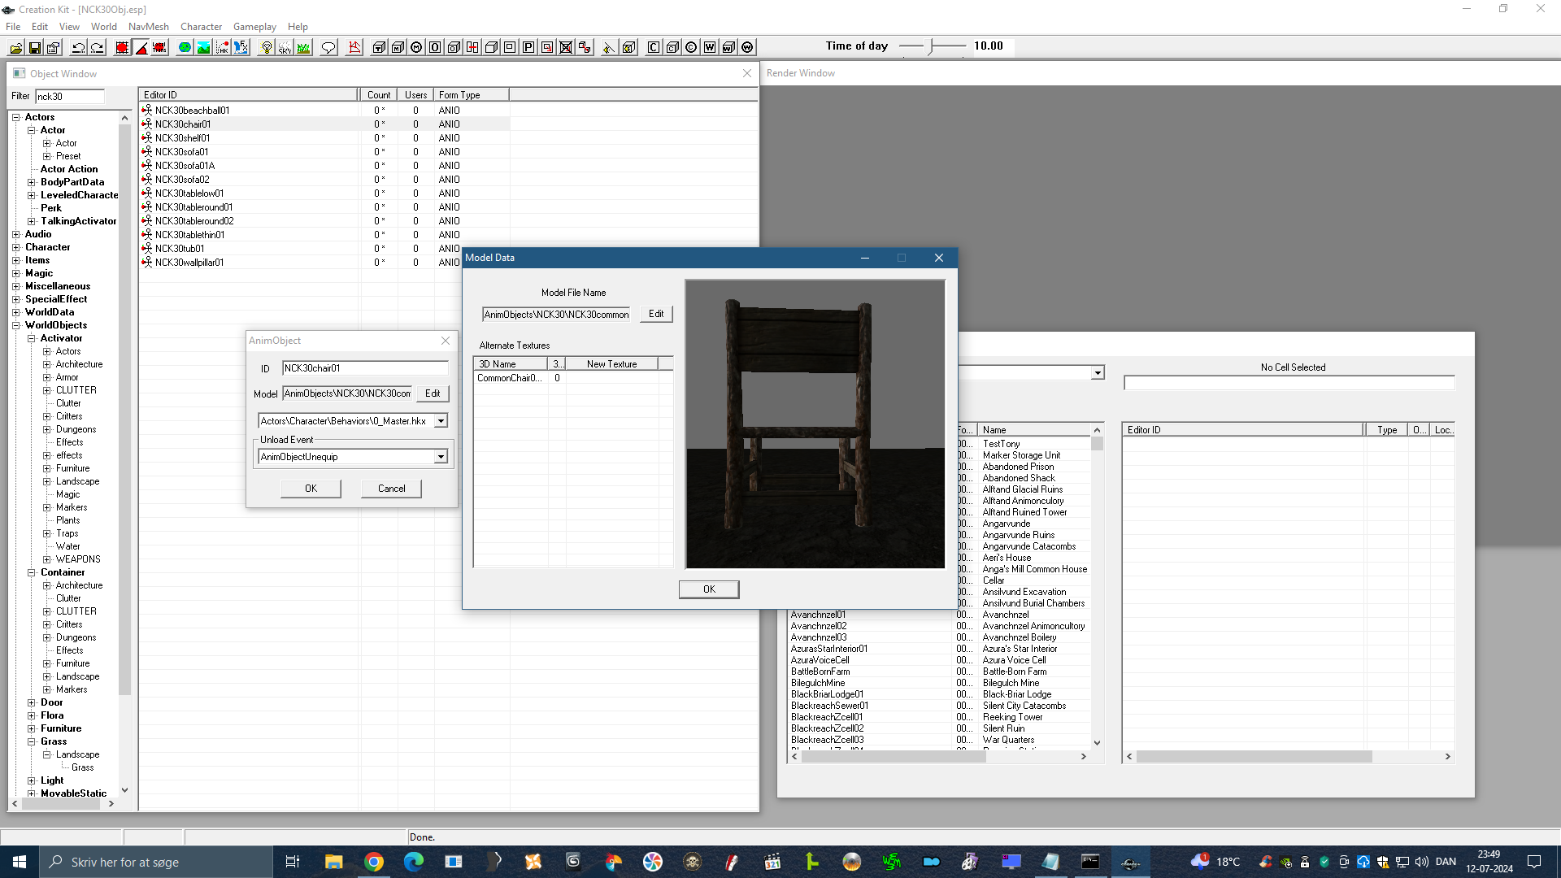
Task: Open the Landscape editing icon
Action: tap(203, 47)
